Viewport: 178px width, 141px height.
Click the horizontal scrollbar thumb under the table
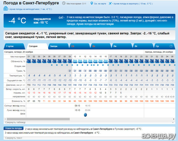[38, 119]
